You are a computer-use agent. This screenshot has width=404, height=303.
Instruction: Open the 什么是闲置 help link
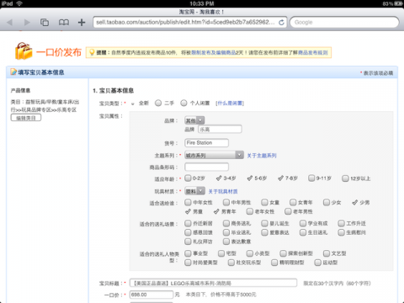230,104
